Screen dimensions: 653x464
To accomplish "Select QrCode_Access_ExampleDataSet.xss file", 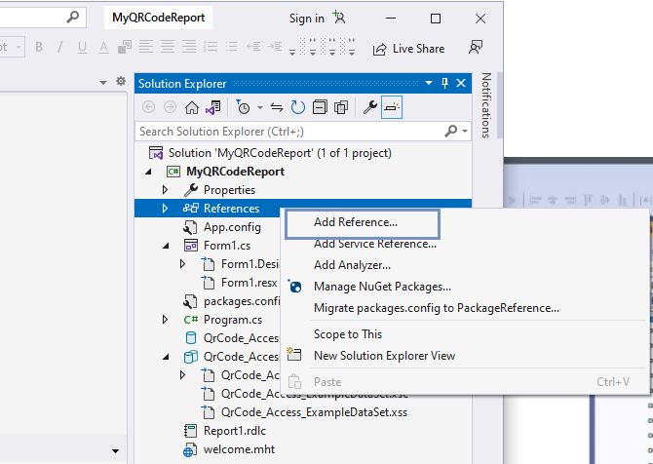I will click(x=314, y=412).
